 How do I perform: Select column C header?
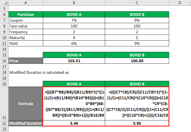(x=137, y=3)
